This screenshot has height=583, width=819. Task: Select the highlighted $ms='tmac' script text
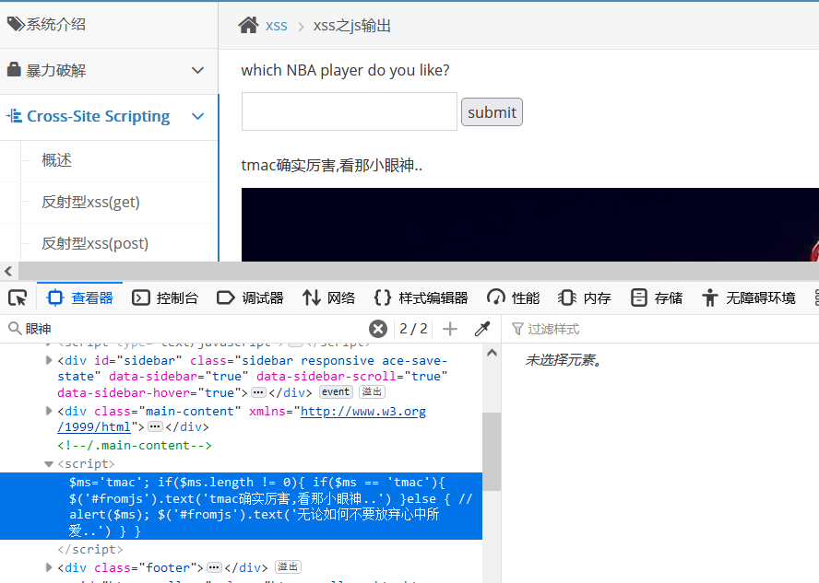[241, 507]
